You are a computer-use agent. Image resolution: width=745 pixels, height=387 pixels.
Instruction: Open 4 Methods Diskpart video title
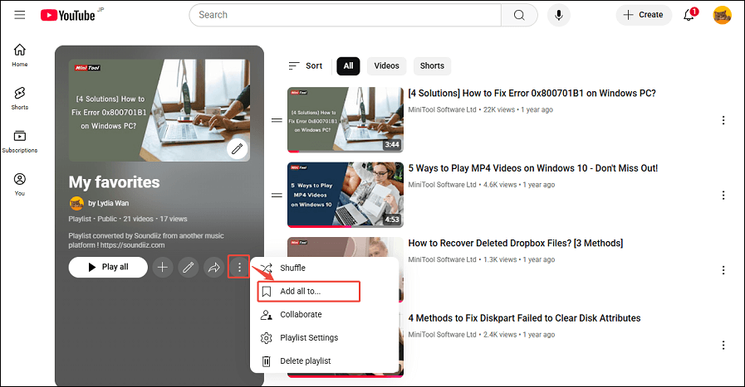(524, 318)
